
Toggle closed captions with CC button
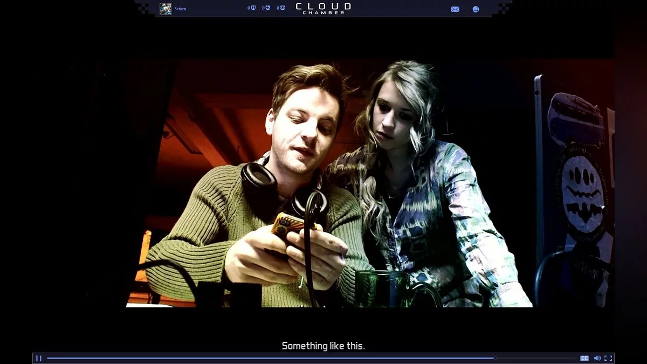tap(584, 358)
